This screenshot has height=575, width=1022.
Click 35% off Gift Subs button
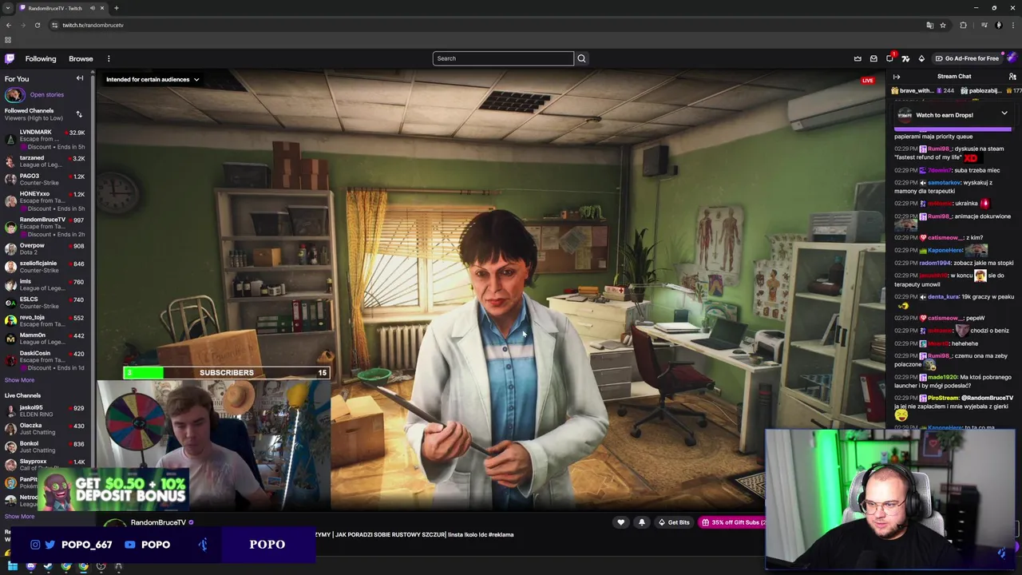732,522
